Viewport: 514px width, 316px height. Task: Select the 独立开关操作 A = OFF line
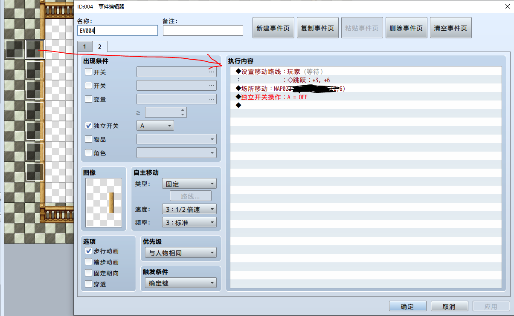point(366,97)
